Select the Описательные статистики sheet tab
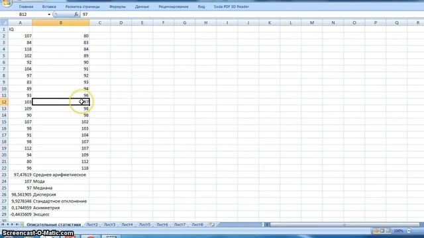 tap(54, 225)
